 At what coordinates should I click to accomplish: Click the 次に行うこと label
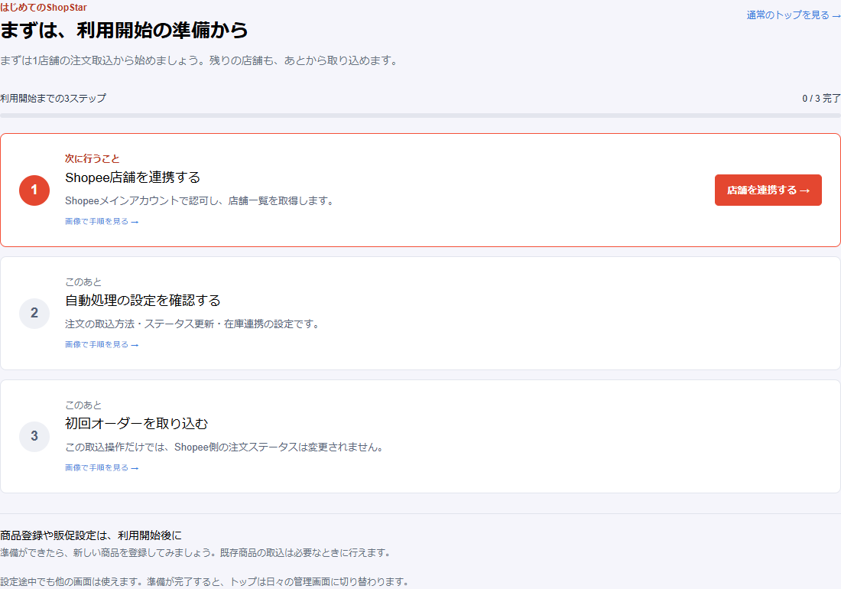tap(93, 159)
